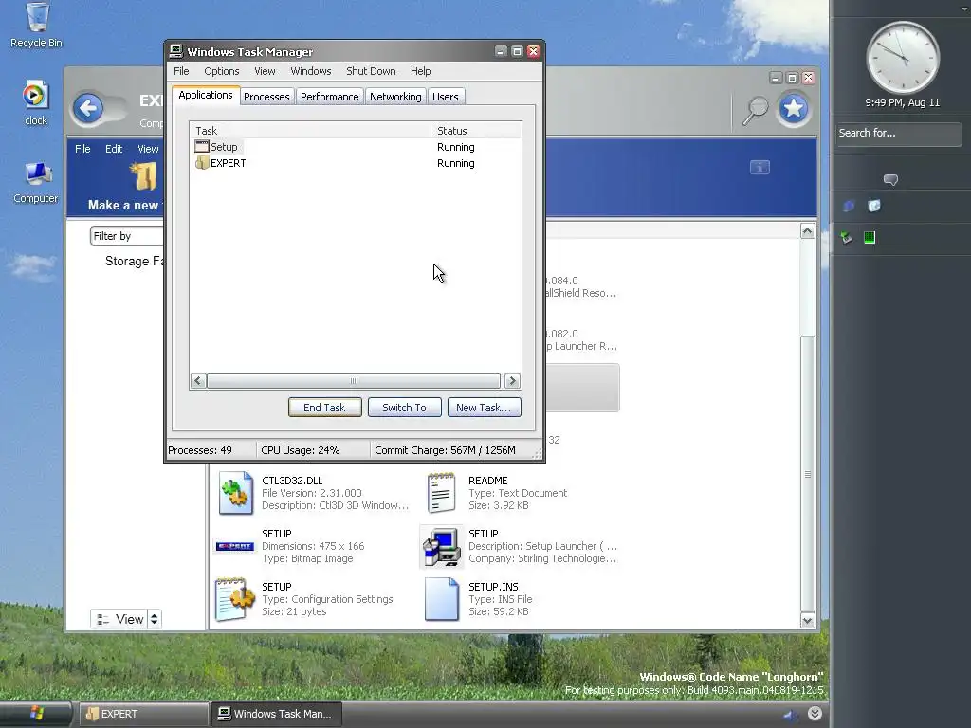Open the File menu in the EXPERT window
Viewport: 971px width, 728px height.
pyautogui.click(x=82, y=149)
